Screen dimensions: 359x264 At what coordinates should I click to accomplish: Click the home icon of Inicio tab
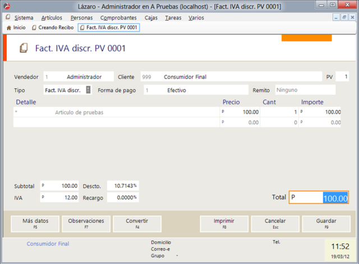tap(9, 28)
